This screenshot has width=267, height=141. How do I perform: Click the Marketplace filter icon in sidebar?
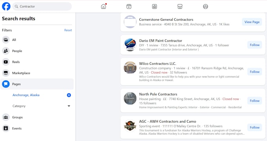[x=6, y=73]
